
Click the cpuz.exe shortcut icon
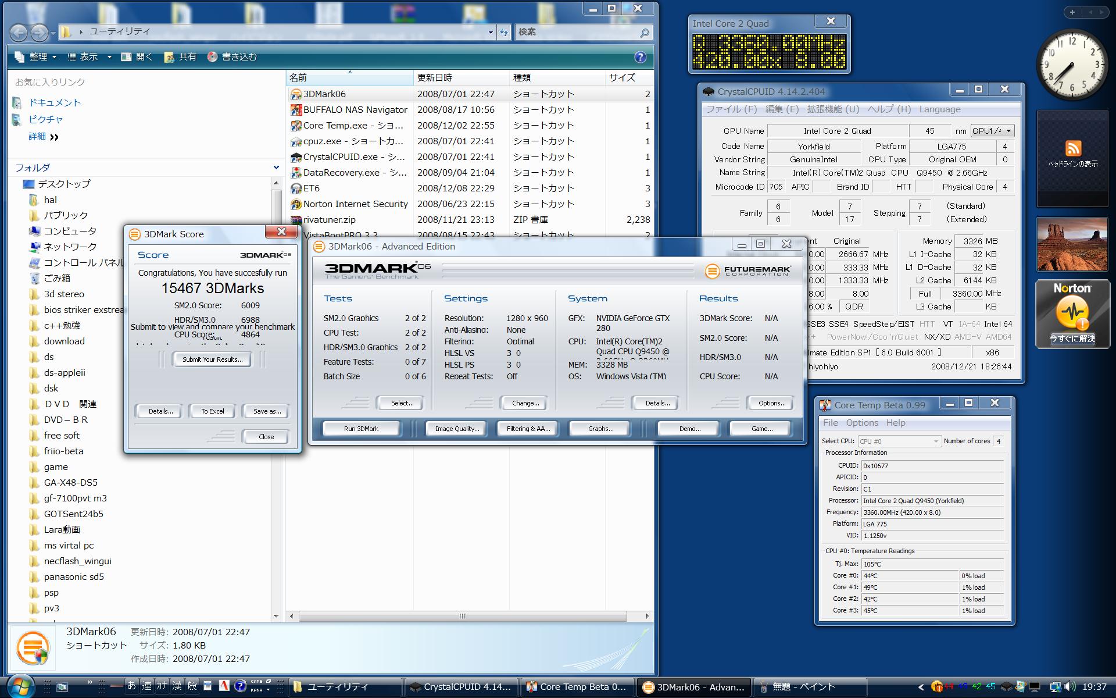(x=296, y=141)
